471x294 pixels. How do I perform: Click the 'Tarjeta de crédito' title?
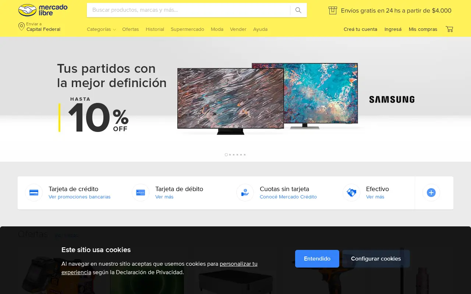[x=73, y=189]
